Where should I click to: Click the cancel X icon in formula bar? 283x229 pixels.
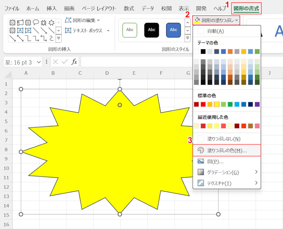click(56, 62)
